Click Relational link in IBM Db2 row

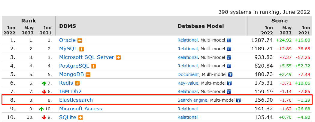point(188,91)
